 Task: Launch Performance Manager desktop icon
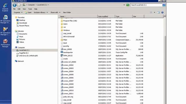5,43
